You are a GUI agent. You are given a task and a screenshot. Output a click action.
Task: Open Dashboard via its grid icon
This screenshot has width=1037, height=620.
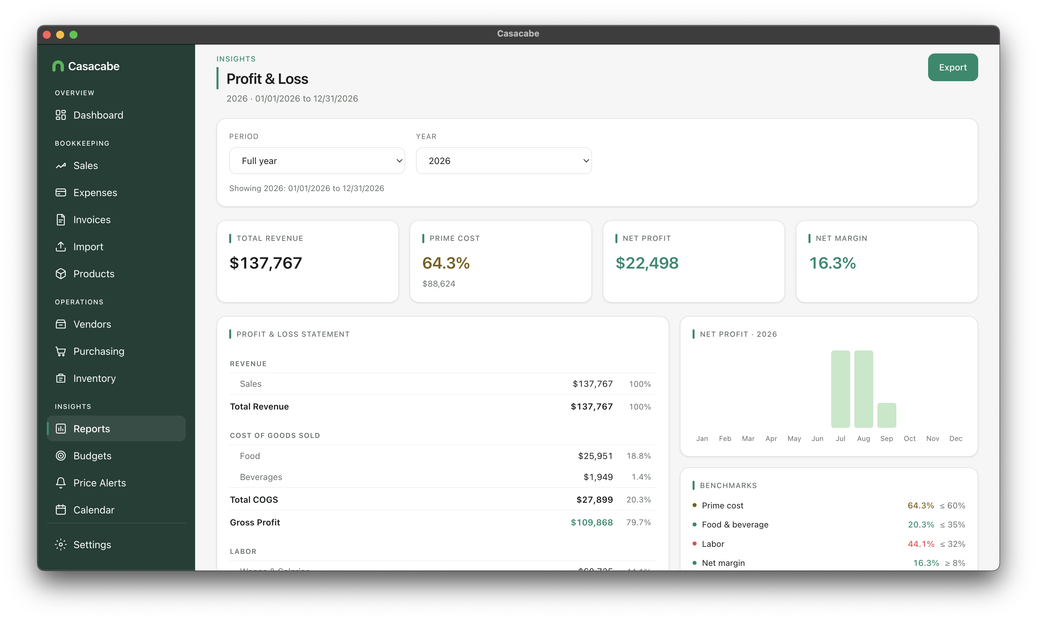[x=60, y=115]
